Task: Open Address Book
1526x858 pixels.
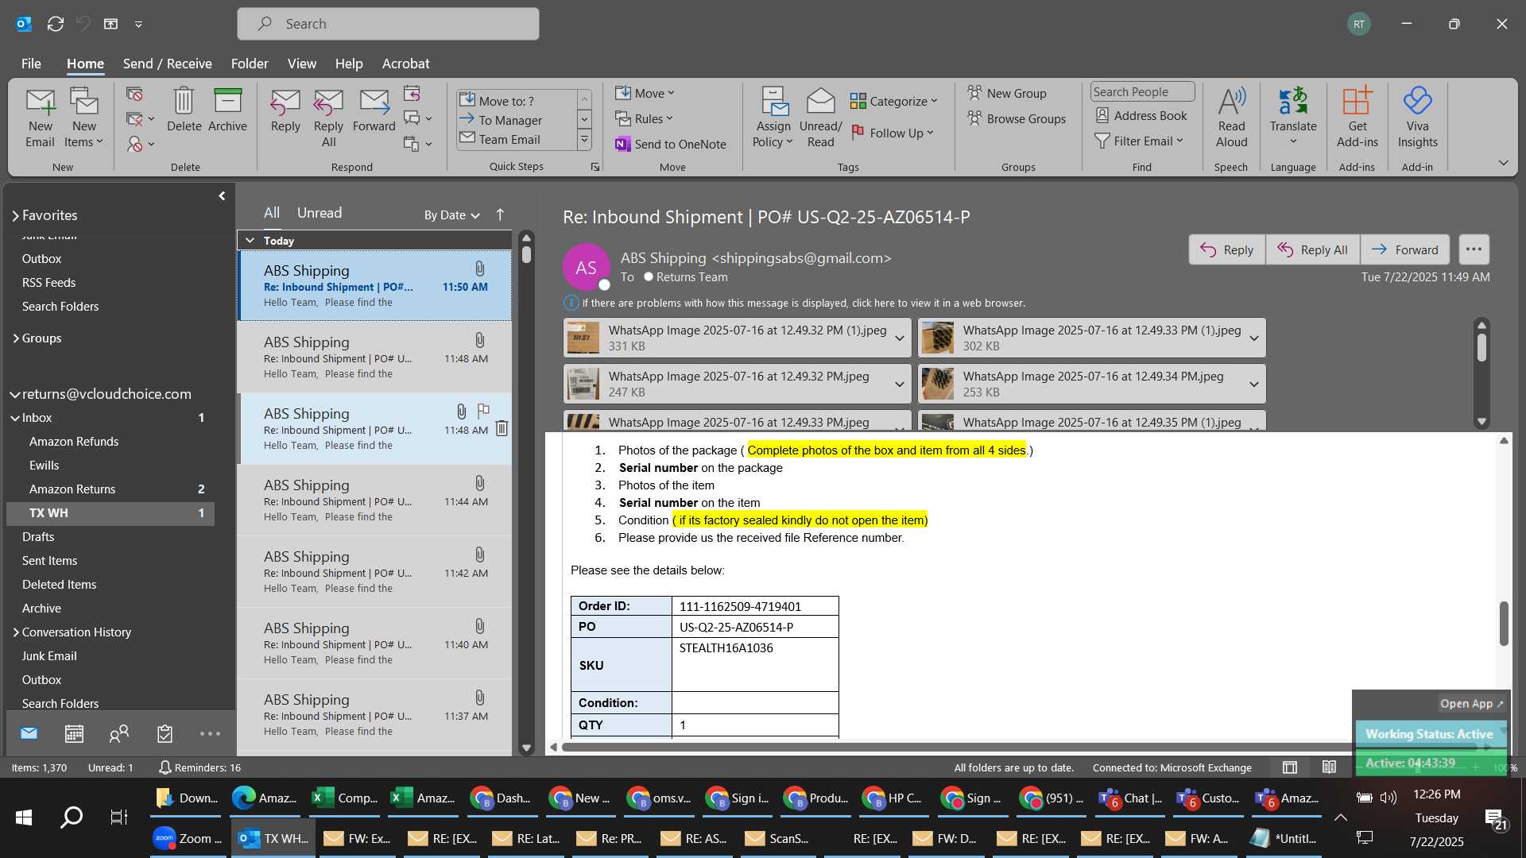Action: click(x=1141, y=115)
